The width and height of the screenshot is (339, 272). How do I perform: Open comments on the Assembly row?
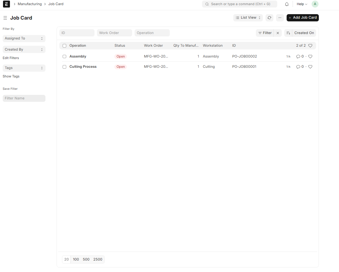tap(300, 56)
